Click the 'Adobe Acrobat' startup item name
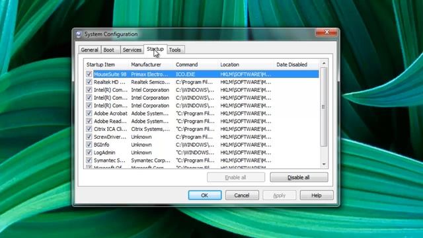The width and height of the screenshot is (423, 238). (110, 113)
